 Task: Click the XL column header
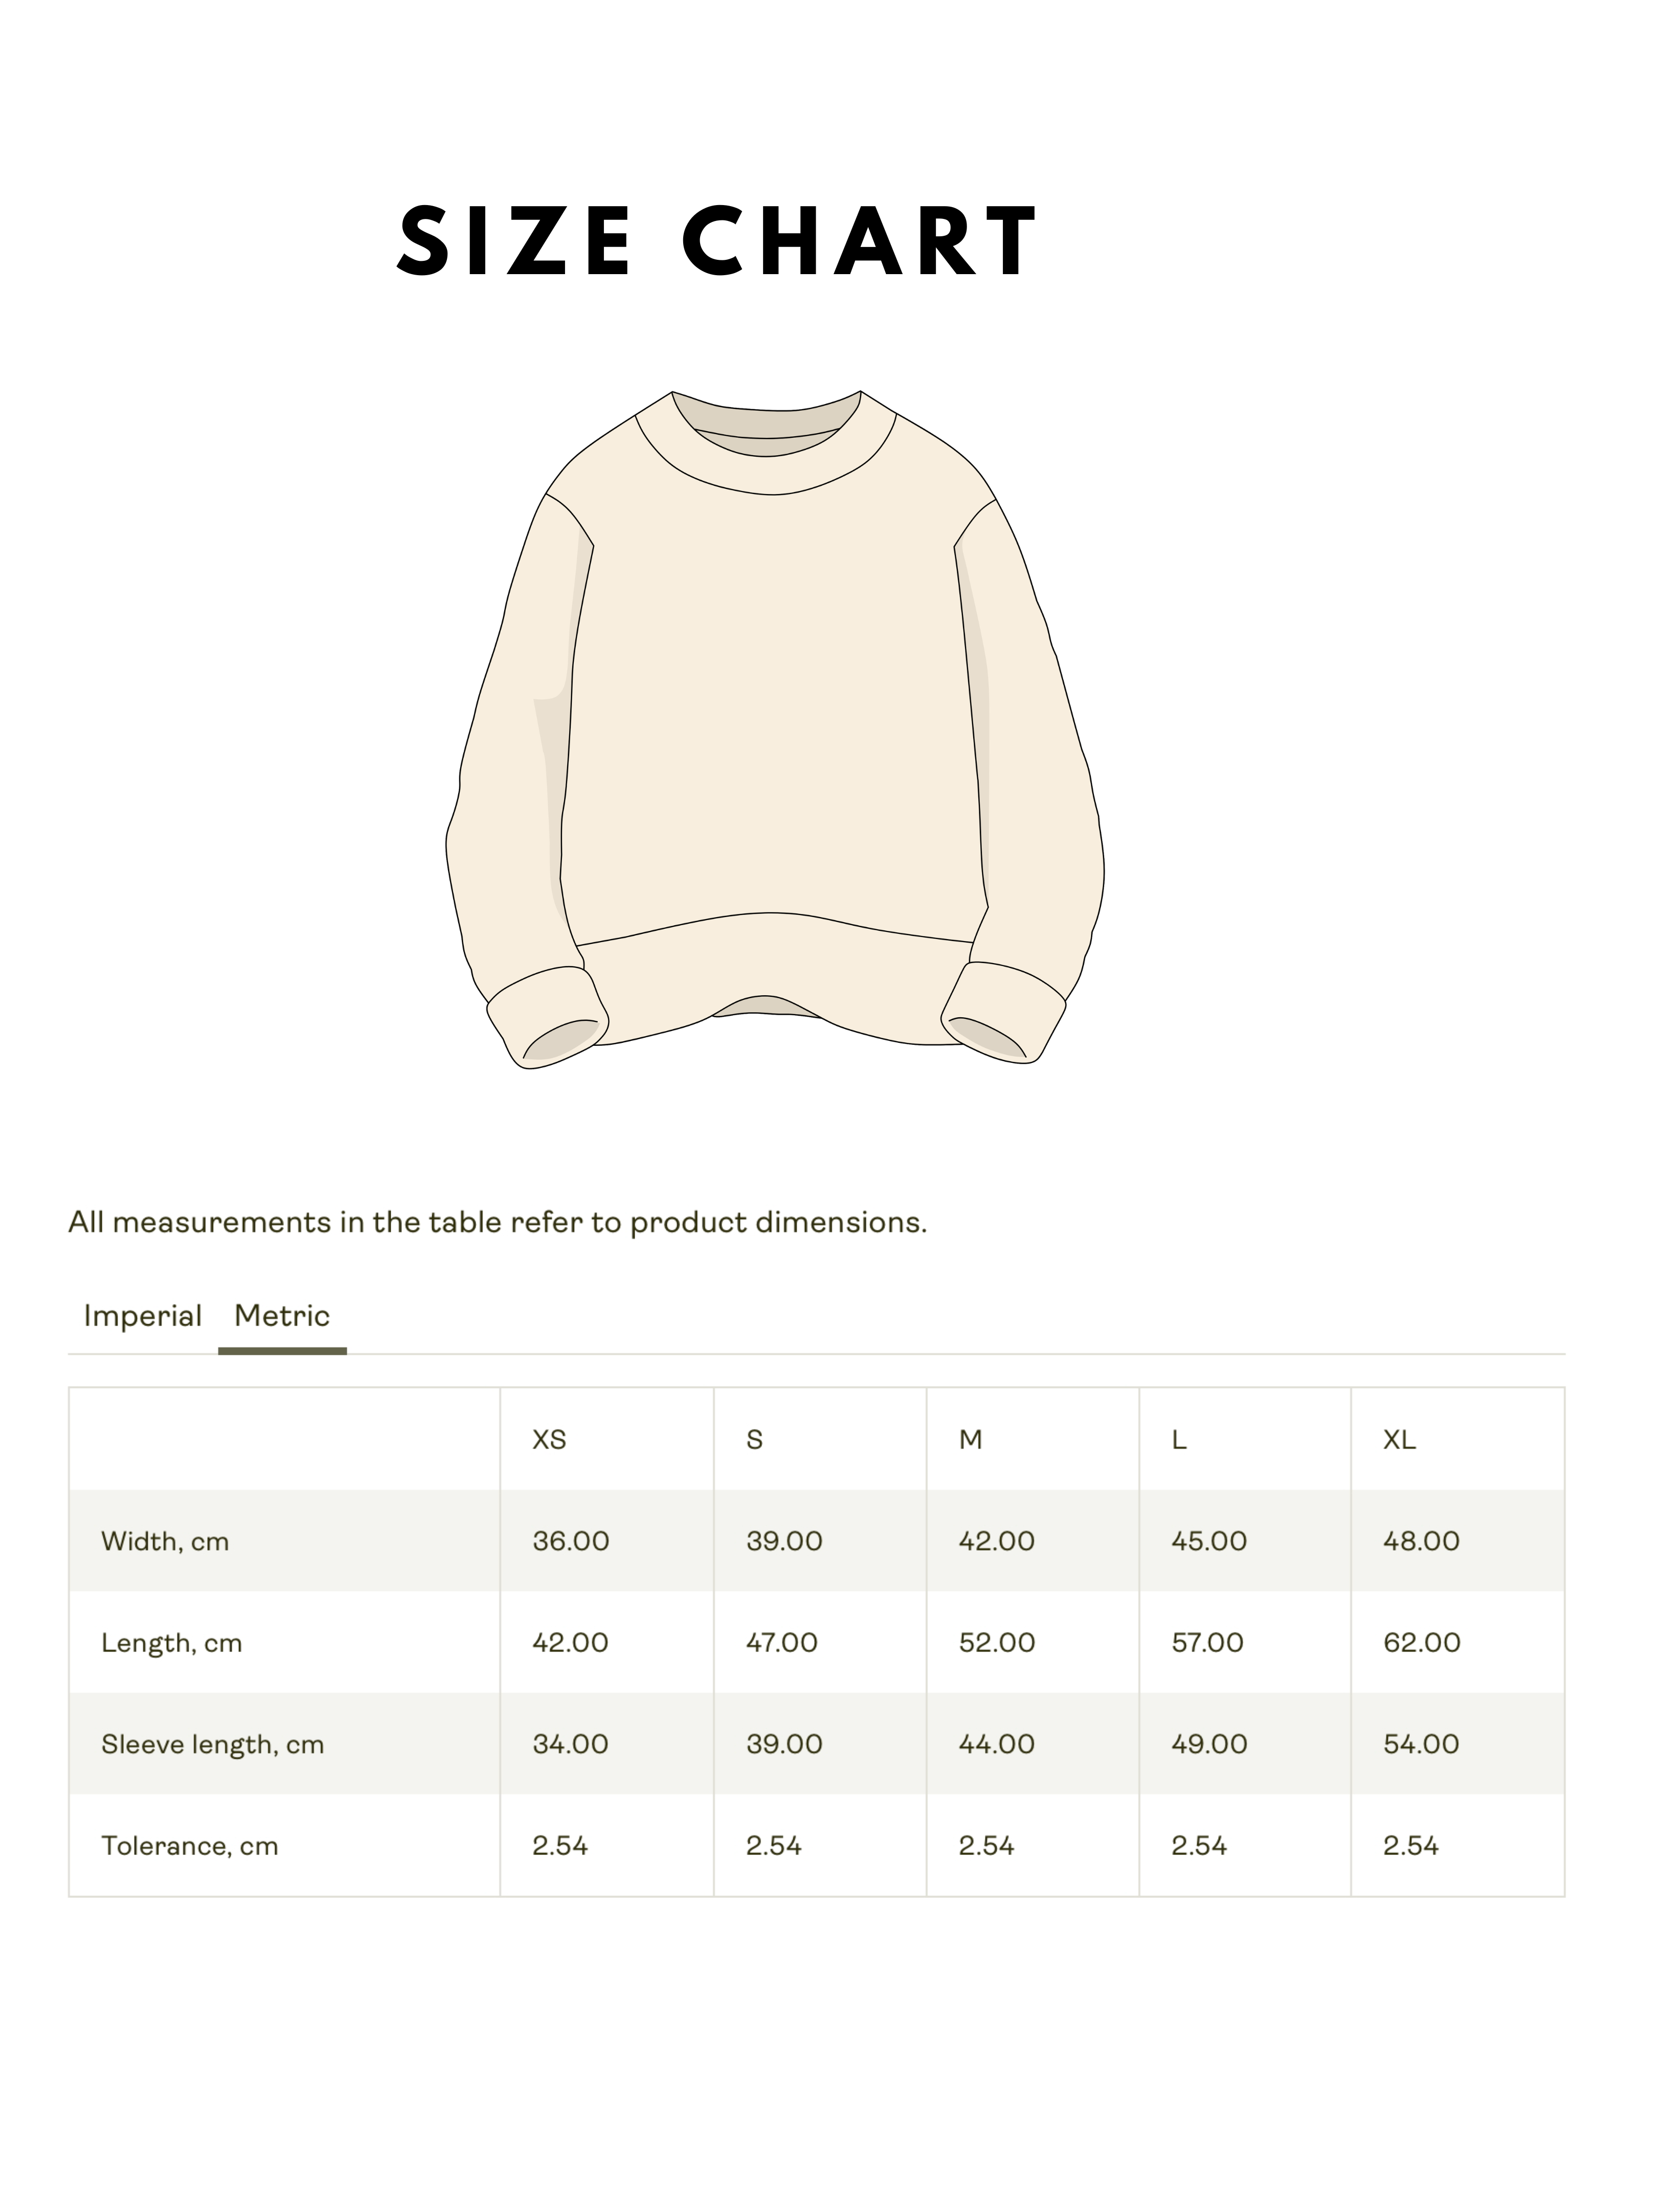(x=1399, y=1439)
